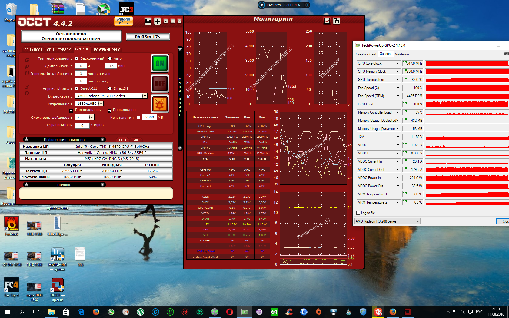Click the РУС language indicator
This screenshot has width=509, height=318.
479,312
